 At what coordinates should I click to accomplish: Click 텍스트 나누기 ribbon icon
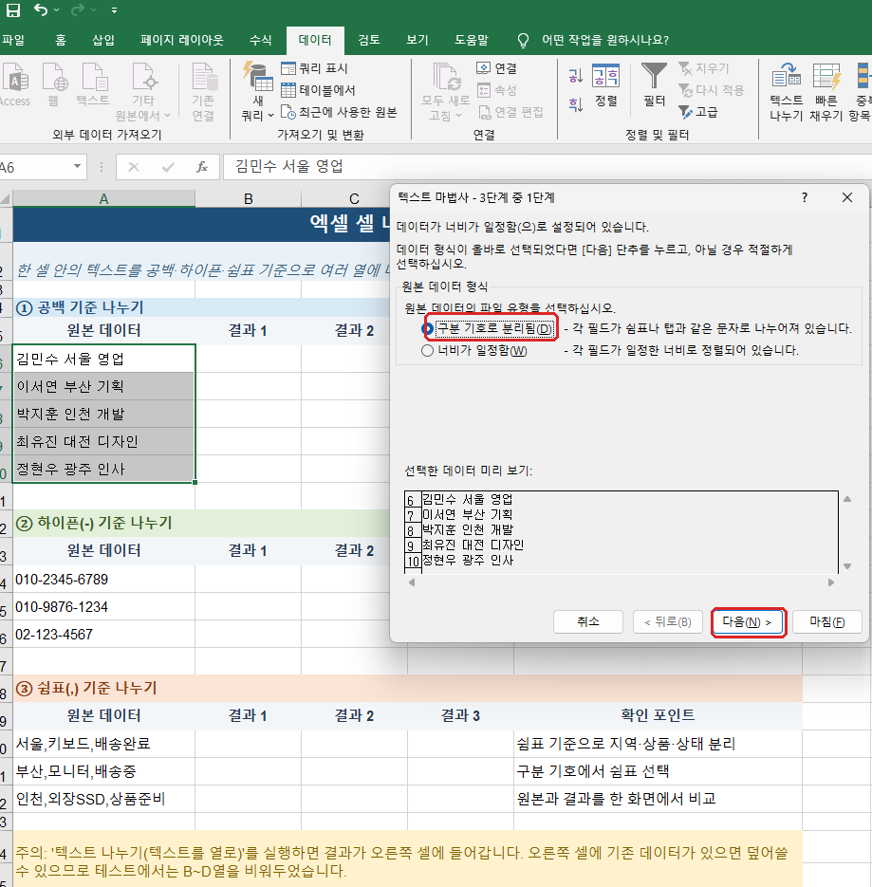786,92
